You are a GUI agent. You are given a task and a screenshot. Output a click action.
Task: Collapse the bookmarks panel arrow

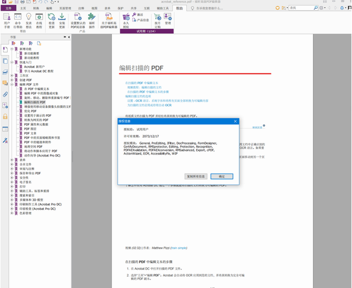pos(69,37)
